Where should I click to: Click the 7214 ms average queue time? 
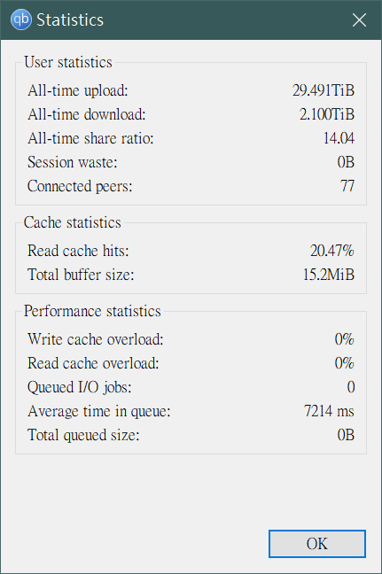pyautogui.click(x=329, y=411)
